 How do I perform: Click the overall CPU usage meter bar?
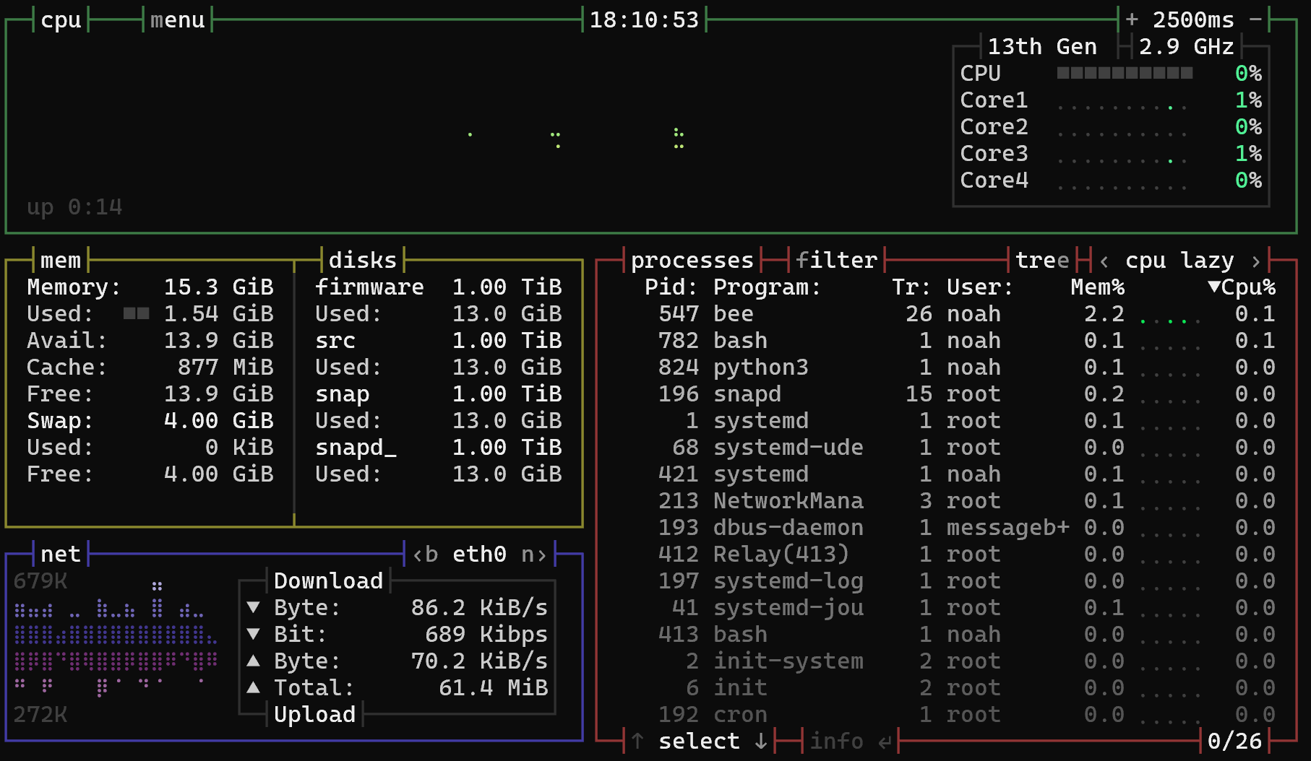click(1125, 73)
